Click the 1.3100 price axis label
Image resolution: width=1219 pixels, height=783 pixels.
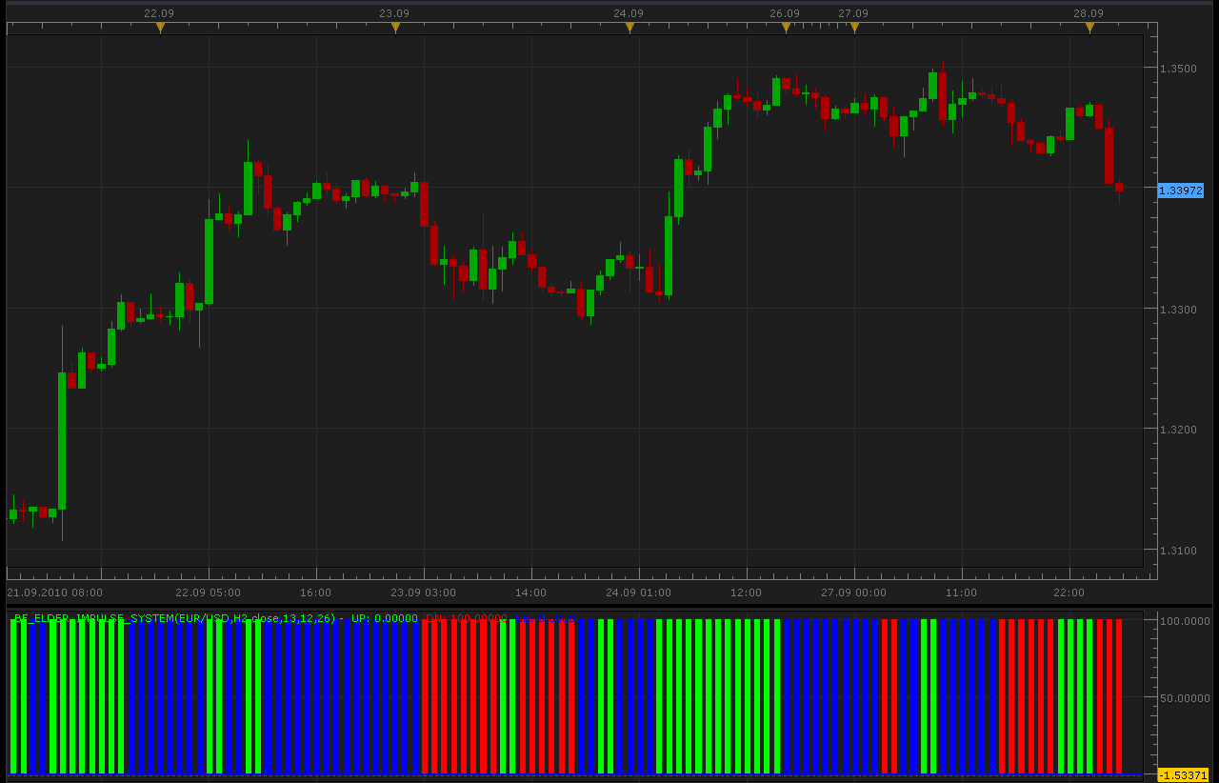click(1178, 551)
